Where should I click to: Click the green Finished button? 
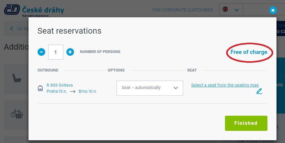246,123
